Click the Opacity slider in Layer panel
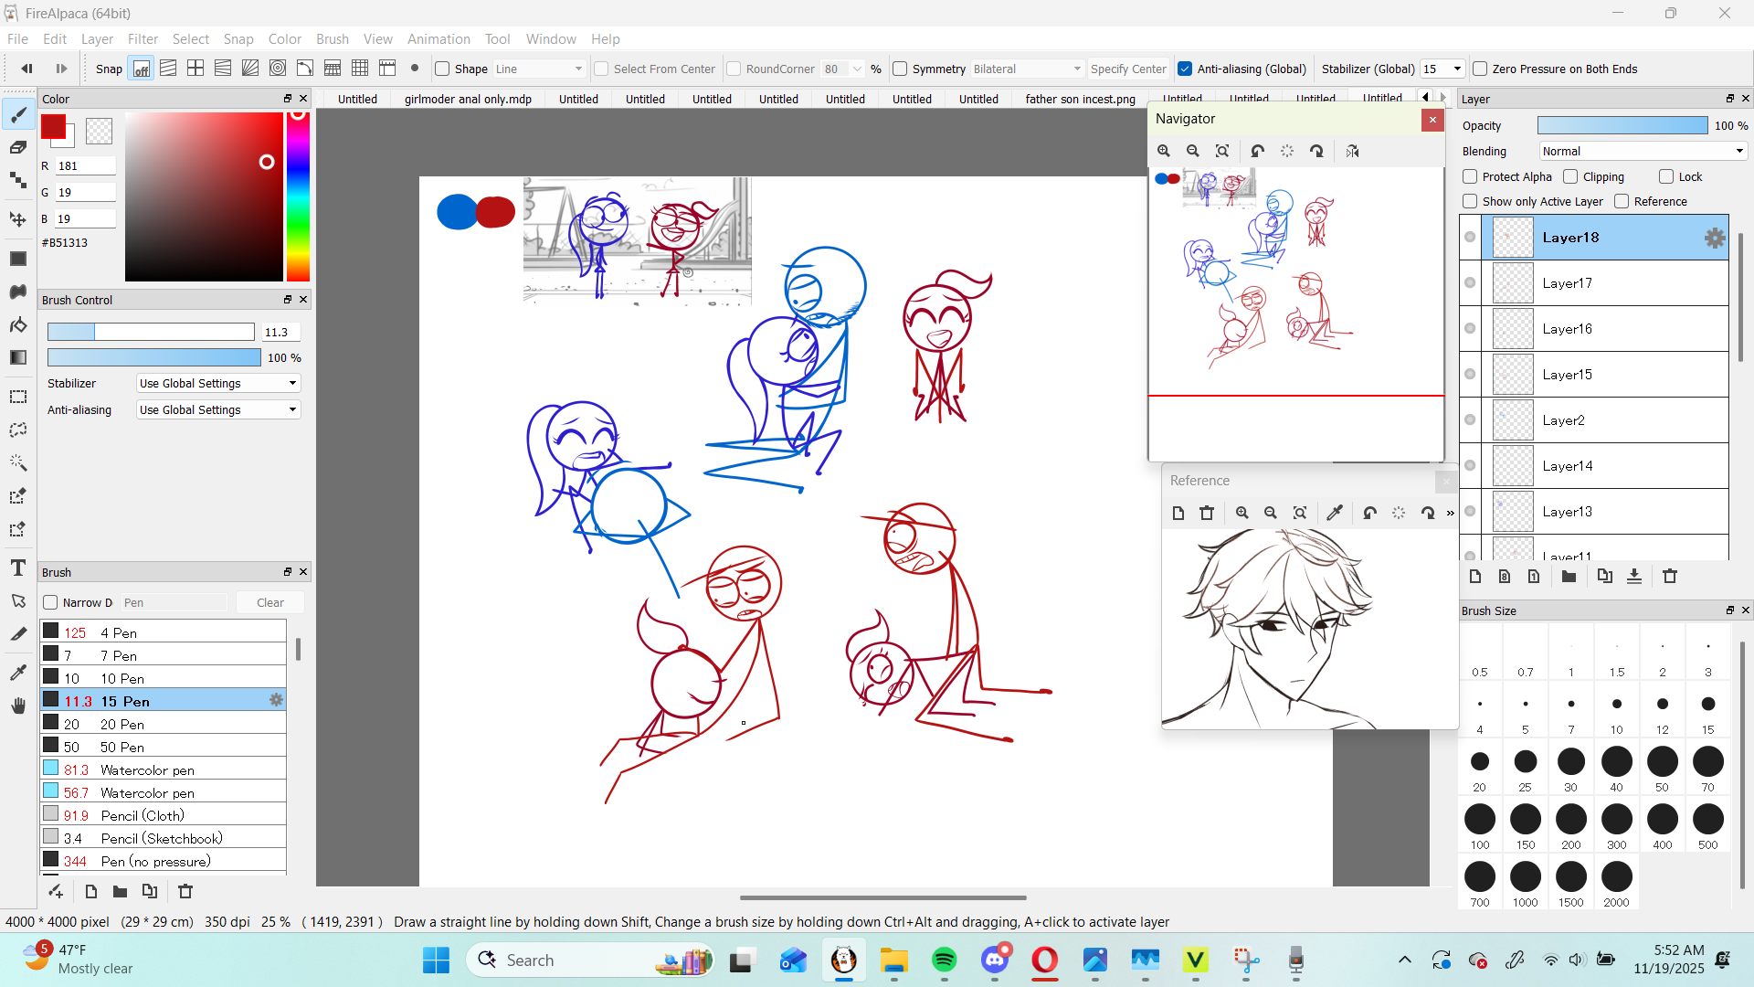Image resolution: width=1754 pixels, height=987 pixels. (x=1622, y=125)
